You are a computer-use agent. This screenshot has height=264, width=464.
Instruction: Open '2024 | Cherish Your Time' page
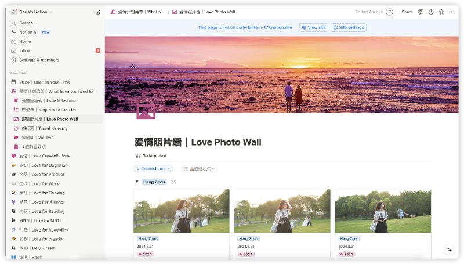click(45, 82)
